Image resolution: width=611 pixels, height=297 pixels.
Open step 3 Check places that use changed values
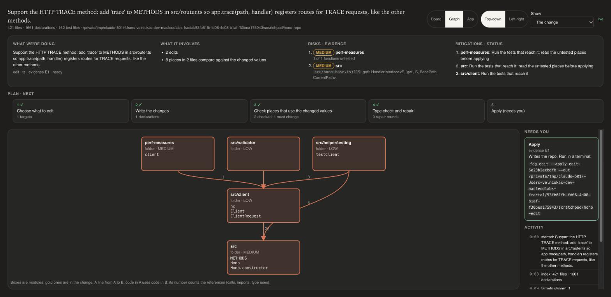coord(308,111)
